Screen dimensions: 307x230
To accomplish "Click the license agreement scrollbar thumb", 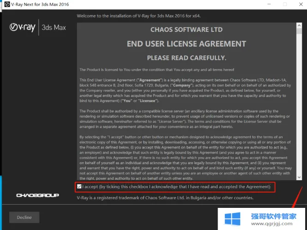I will [299, 31].
